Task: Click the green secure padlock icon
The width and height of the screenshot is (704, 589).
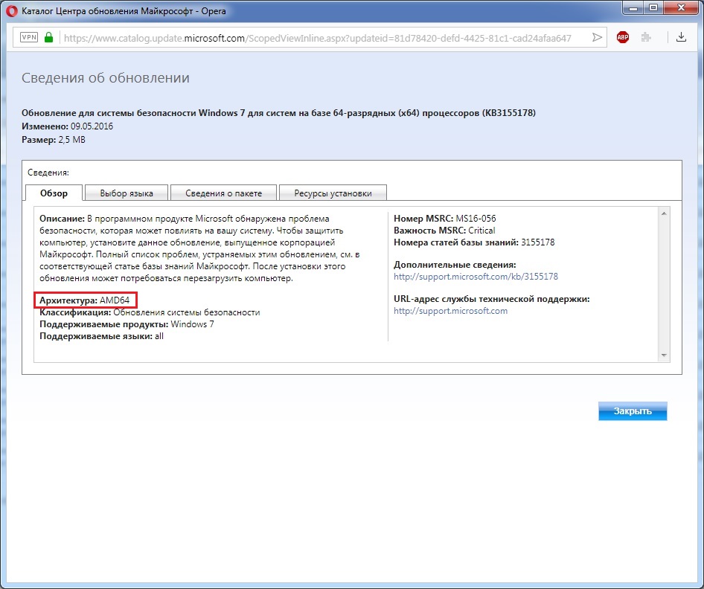Action: point(48,37)
